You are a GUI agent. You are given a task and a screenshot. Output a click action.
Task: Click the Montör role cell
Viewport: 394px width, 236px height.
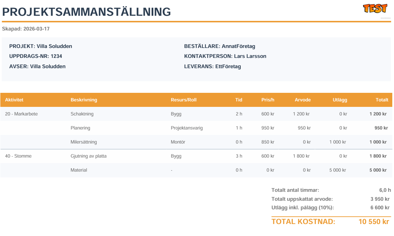pyautogui.click(x=178, y=142)
